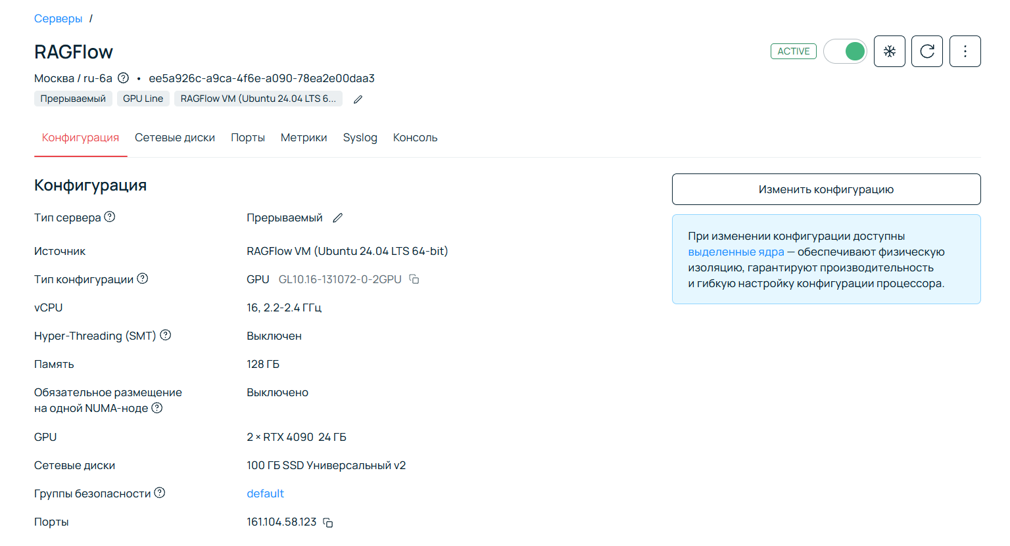The height and width of the screenshot is (546, 1010).
Task: Click the help icon beside Группы безопасности
Action: [x=160, y=493]
